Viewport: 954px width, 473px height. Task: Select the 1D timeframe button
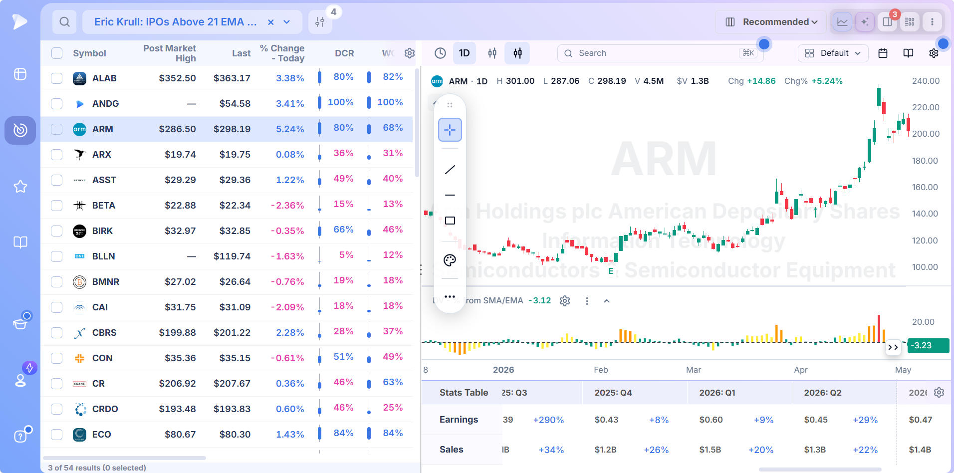(464, 53)
